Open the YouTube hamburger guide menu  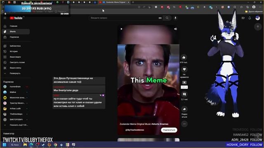click(x=5, y=18)
